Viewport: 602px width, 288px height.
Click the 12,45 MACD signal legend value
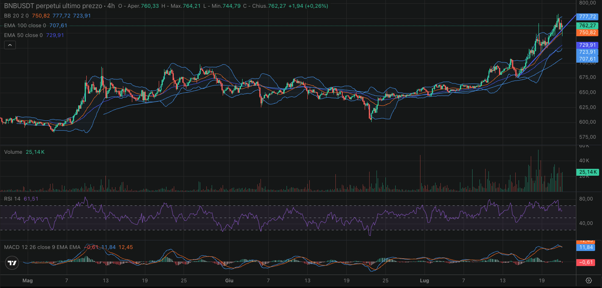(126, 247)
